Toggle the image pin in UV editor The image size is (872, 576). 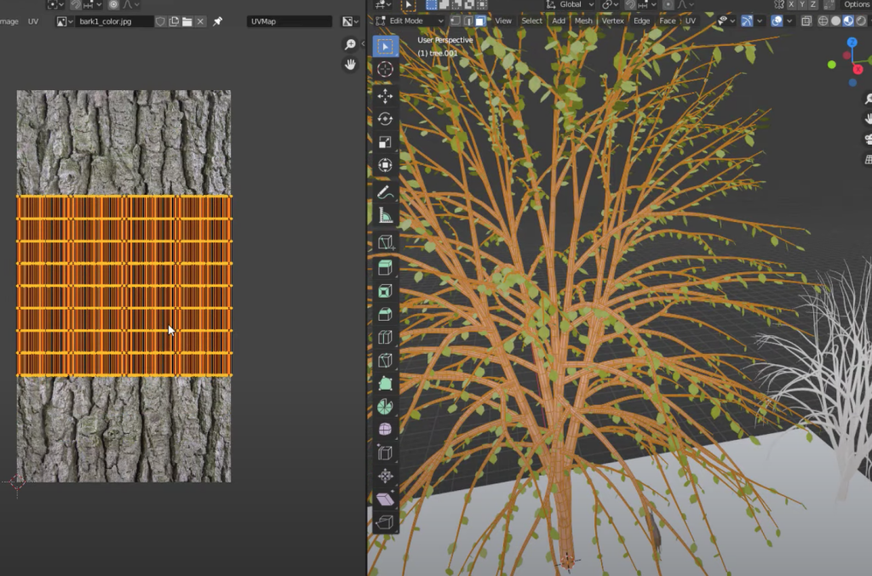pyautogui.click(x=217, y=21)
